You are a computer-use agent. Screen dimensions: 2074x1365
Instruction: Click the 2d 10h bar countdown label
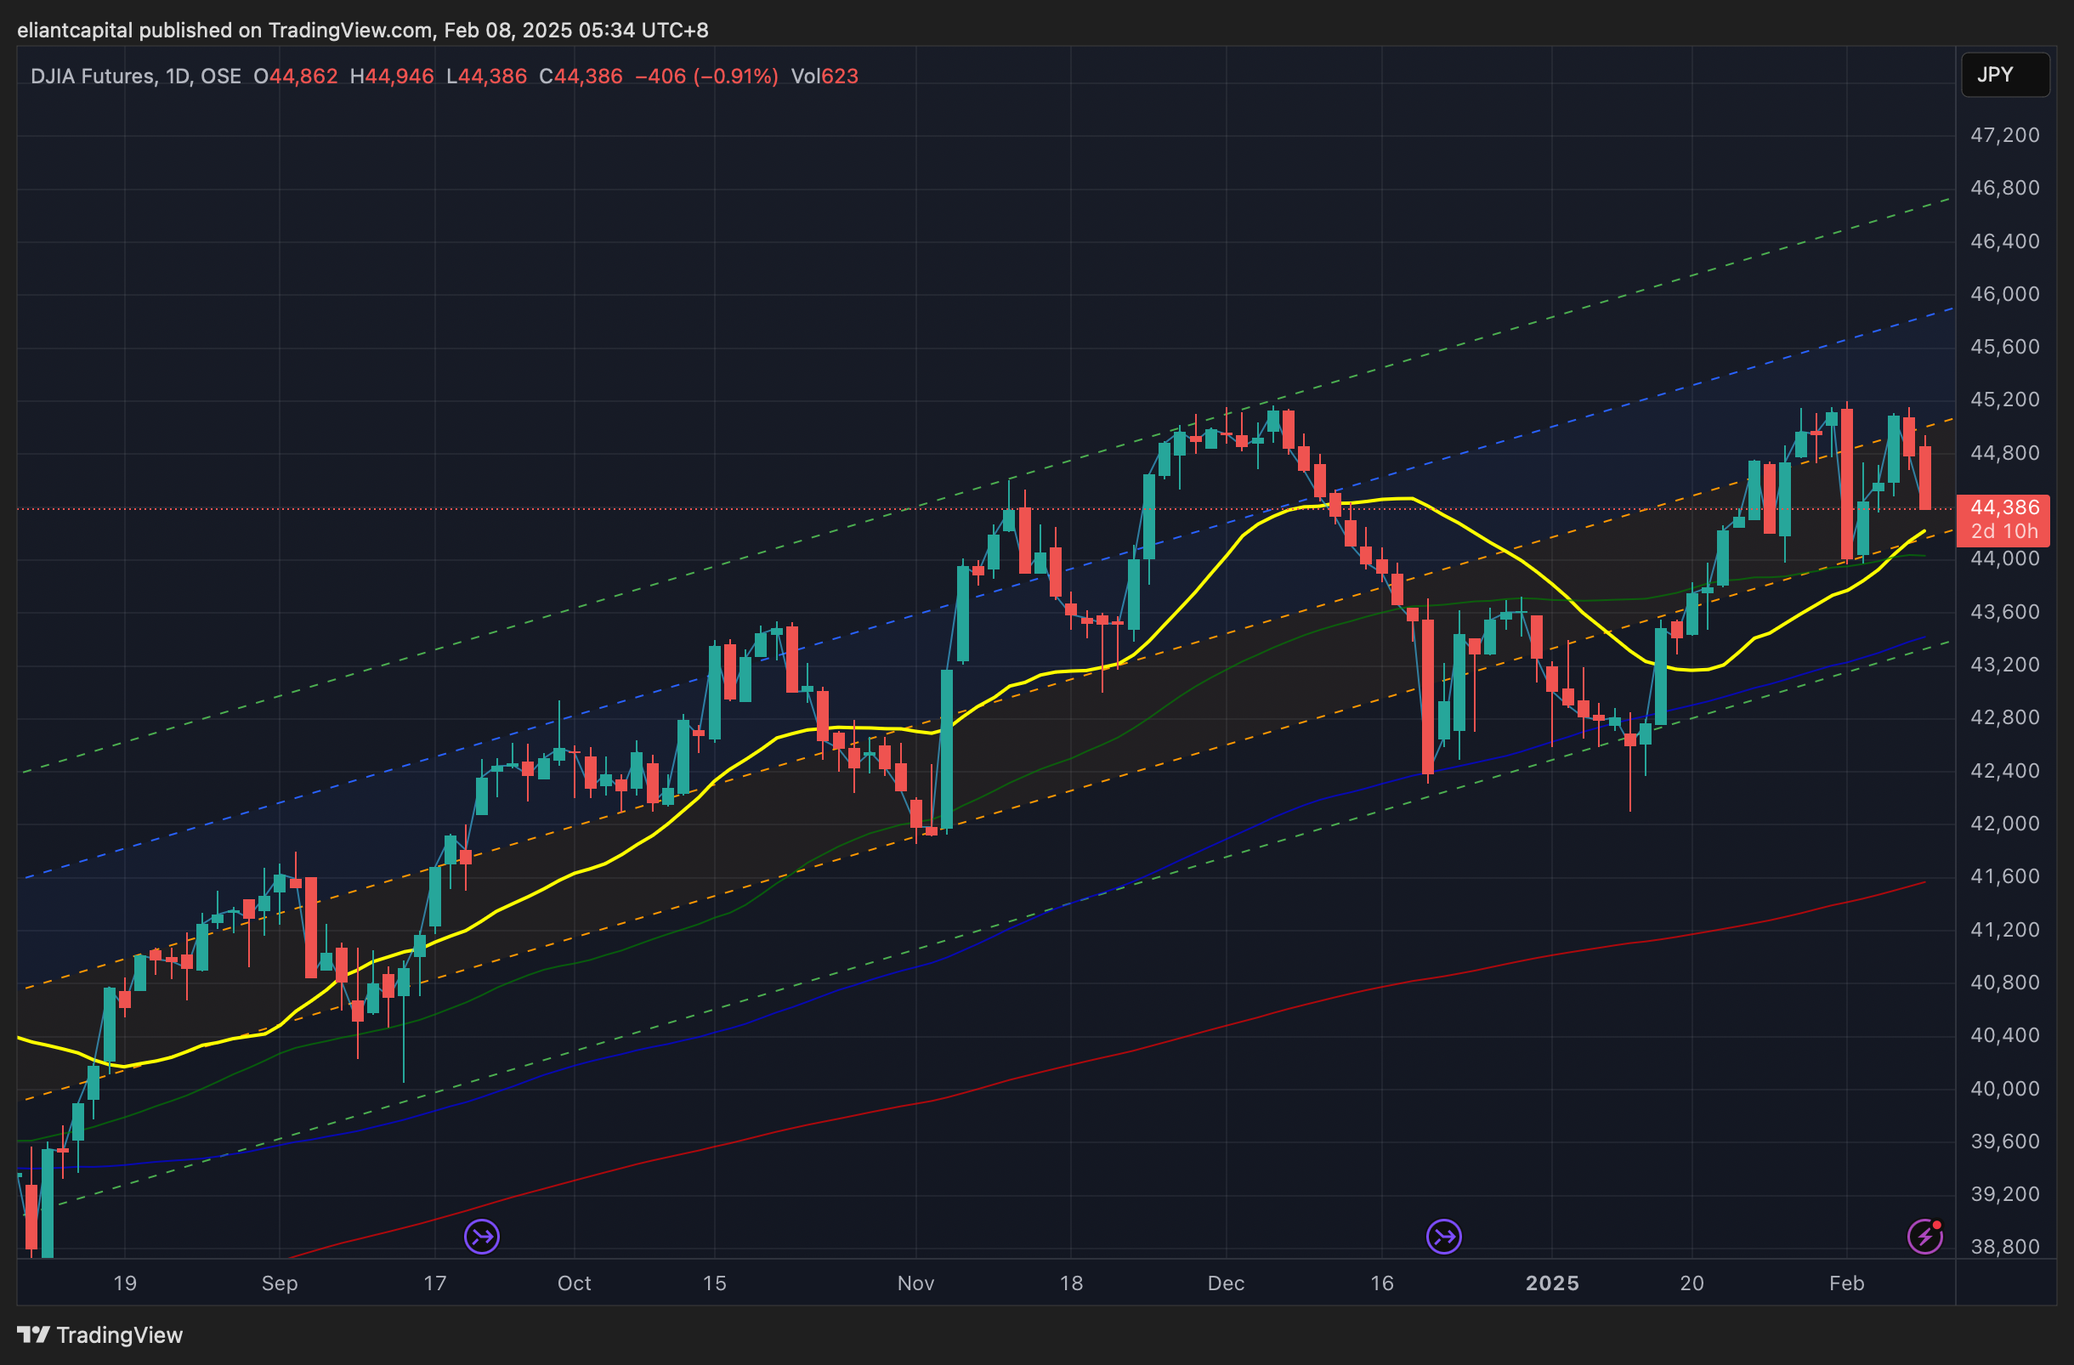[2004, 531]
